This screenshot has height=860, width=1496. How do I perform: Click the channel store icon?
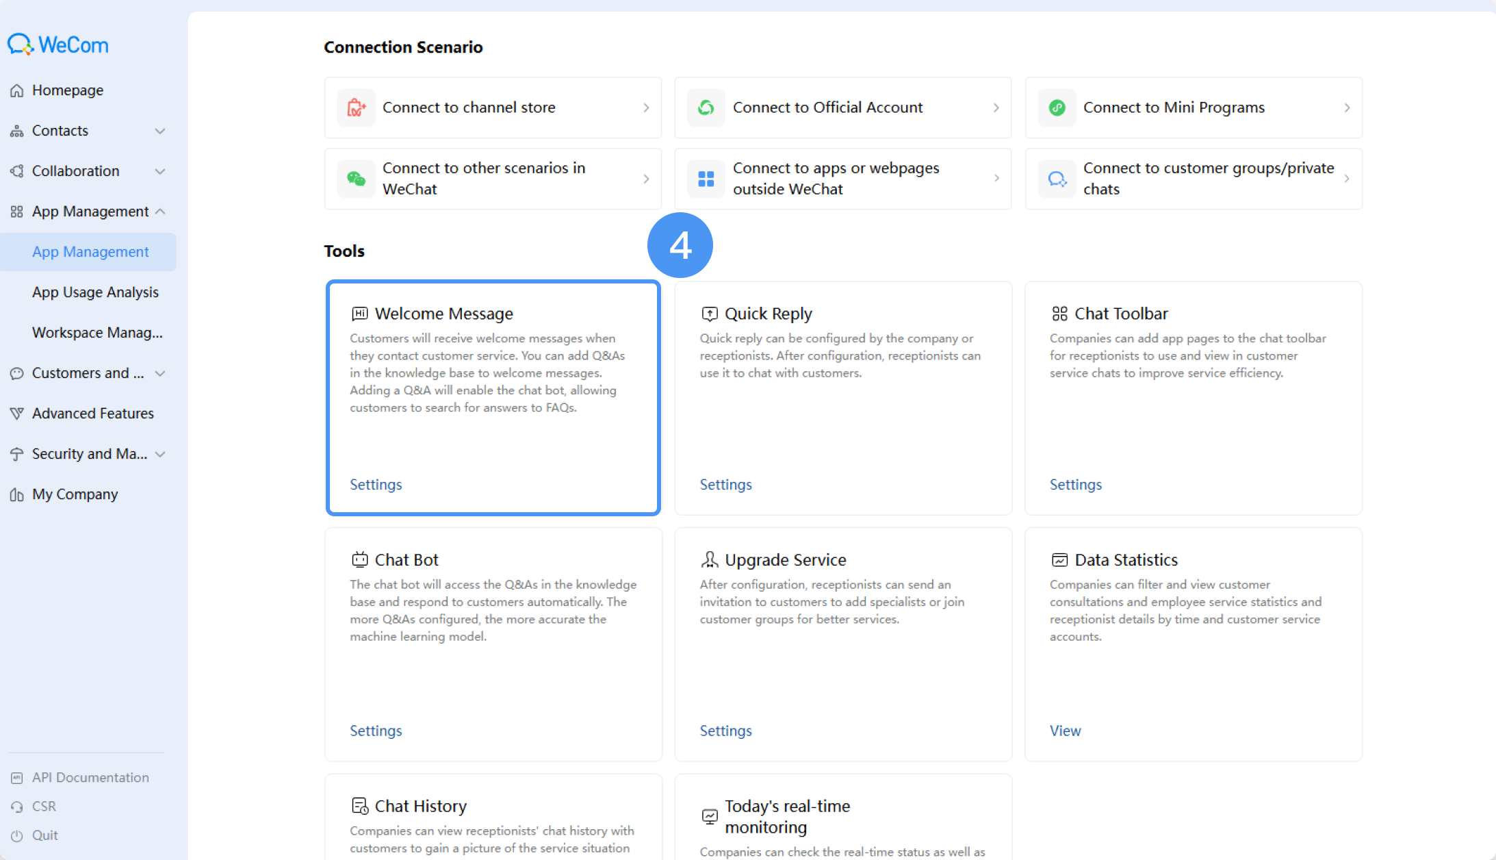(356, 107)
